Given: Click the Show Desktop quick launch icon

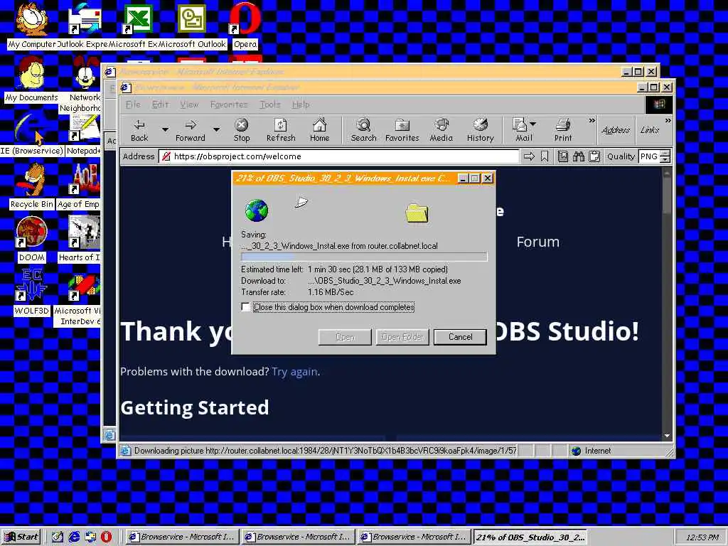Looking at the screenshot, I should 58,537.
